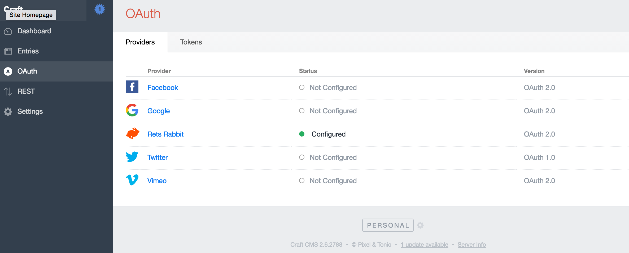The height and width of the screenshot is (253, 629).
Task: Click the OAuth page title
Action: [x=143, y=13]
